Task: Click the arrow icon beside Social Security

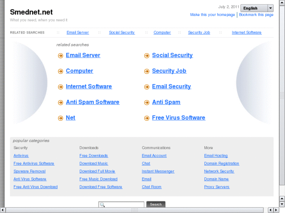Action: [x=147, y=56]
